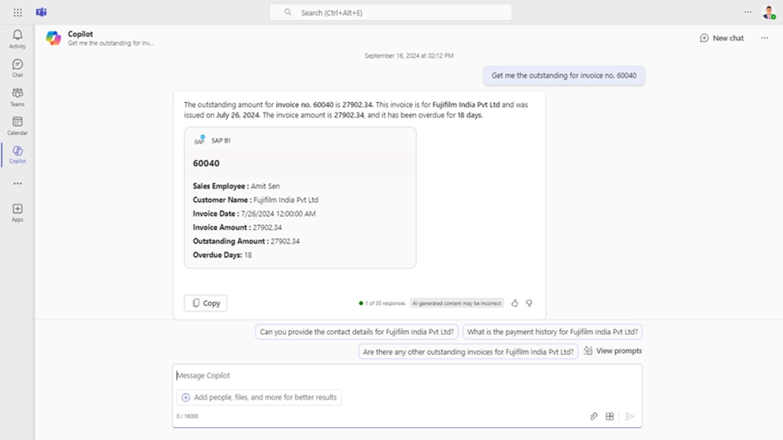Open settings and more ellipsis in title bar
The image size is (783, 440).
tap(748, 12)
